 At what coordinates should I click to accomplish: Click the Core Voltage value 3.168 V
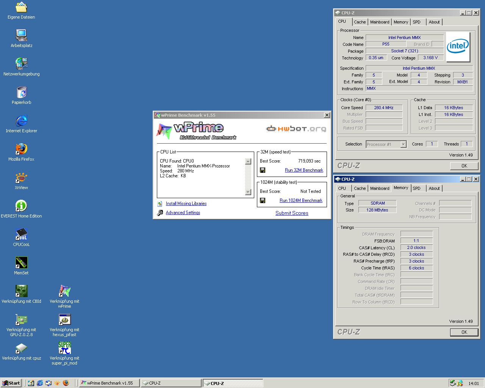tap(430, 58)
